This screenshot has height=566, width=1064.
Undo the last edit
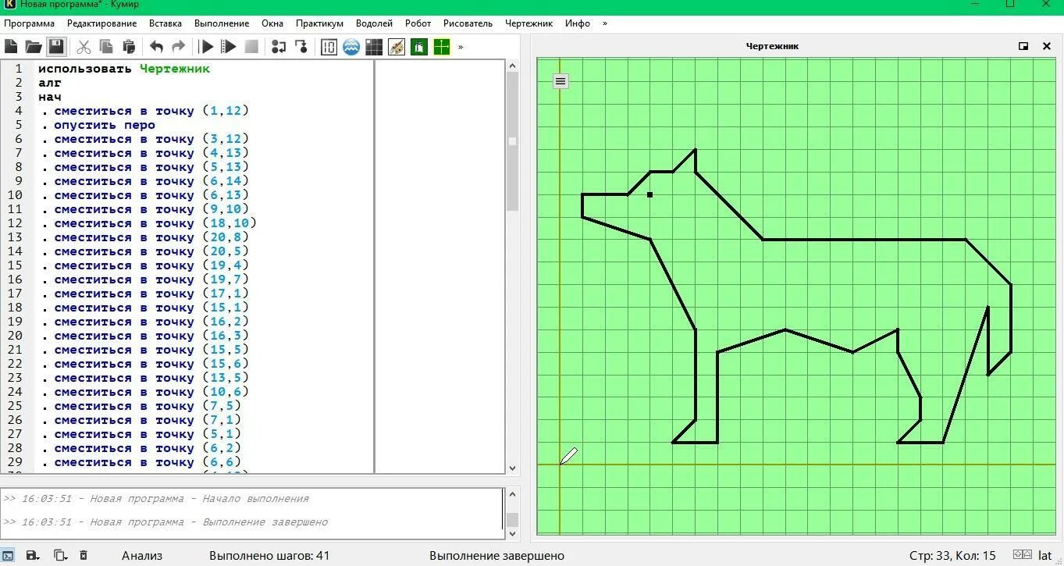(x=156, y=47)
